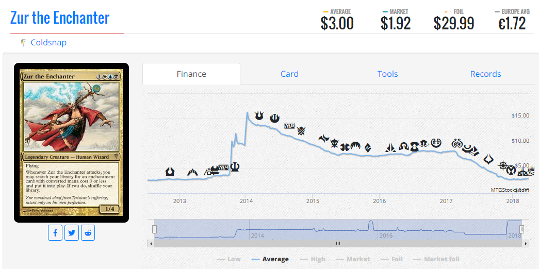This screenshot has height=269, width=539.
Task: Click the Theros set symbol near late 2013
Action: (235, 167)
